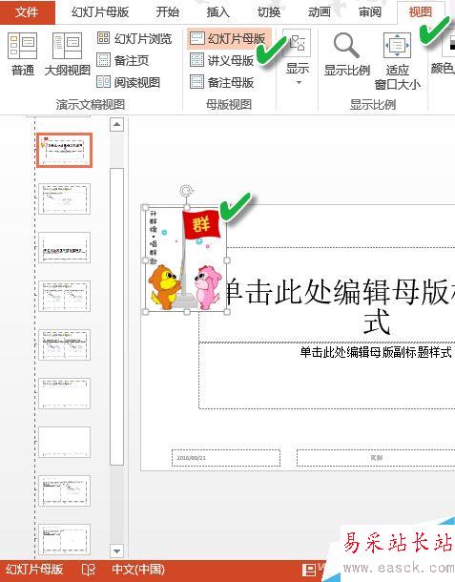455x582 pixels.
Task: Open the 动画 tab
Action: [x=320, y=12]
